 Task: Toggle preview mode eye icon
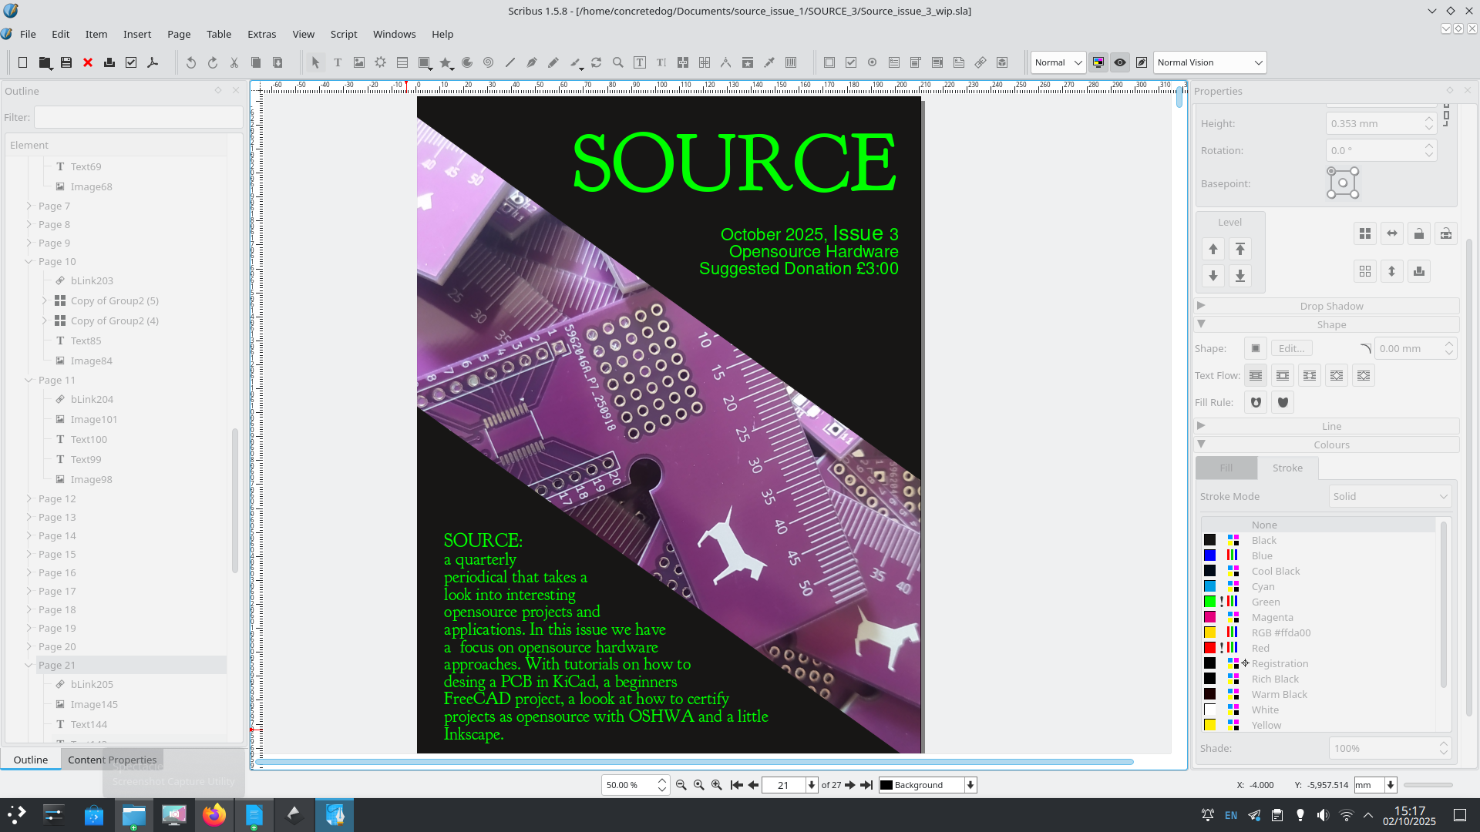[x=1120, y=62]
